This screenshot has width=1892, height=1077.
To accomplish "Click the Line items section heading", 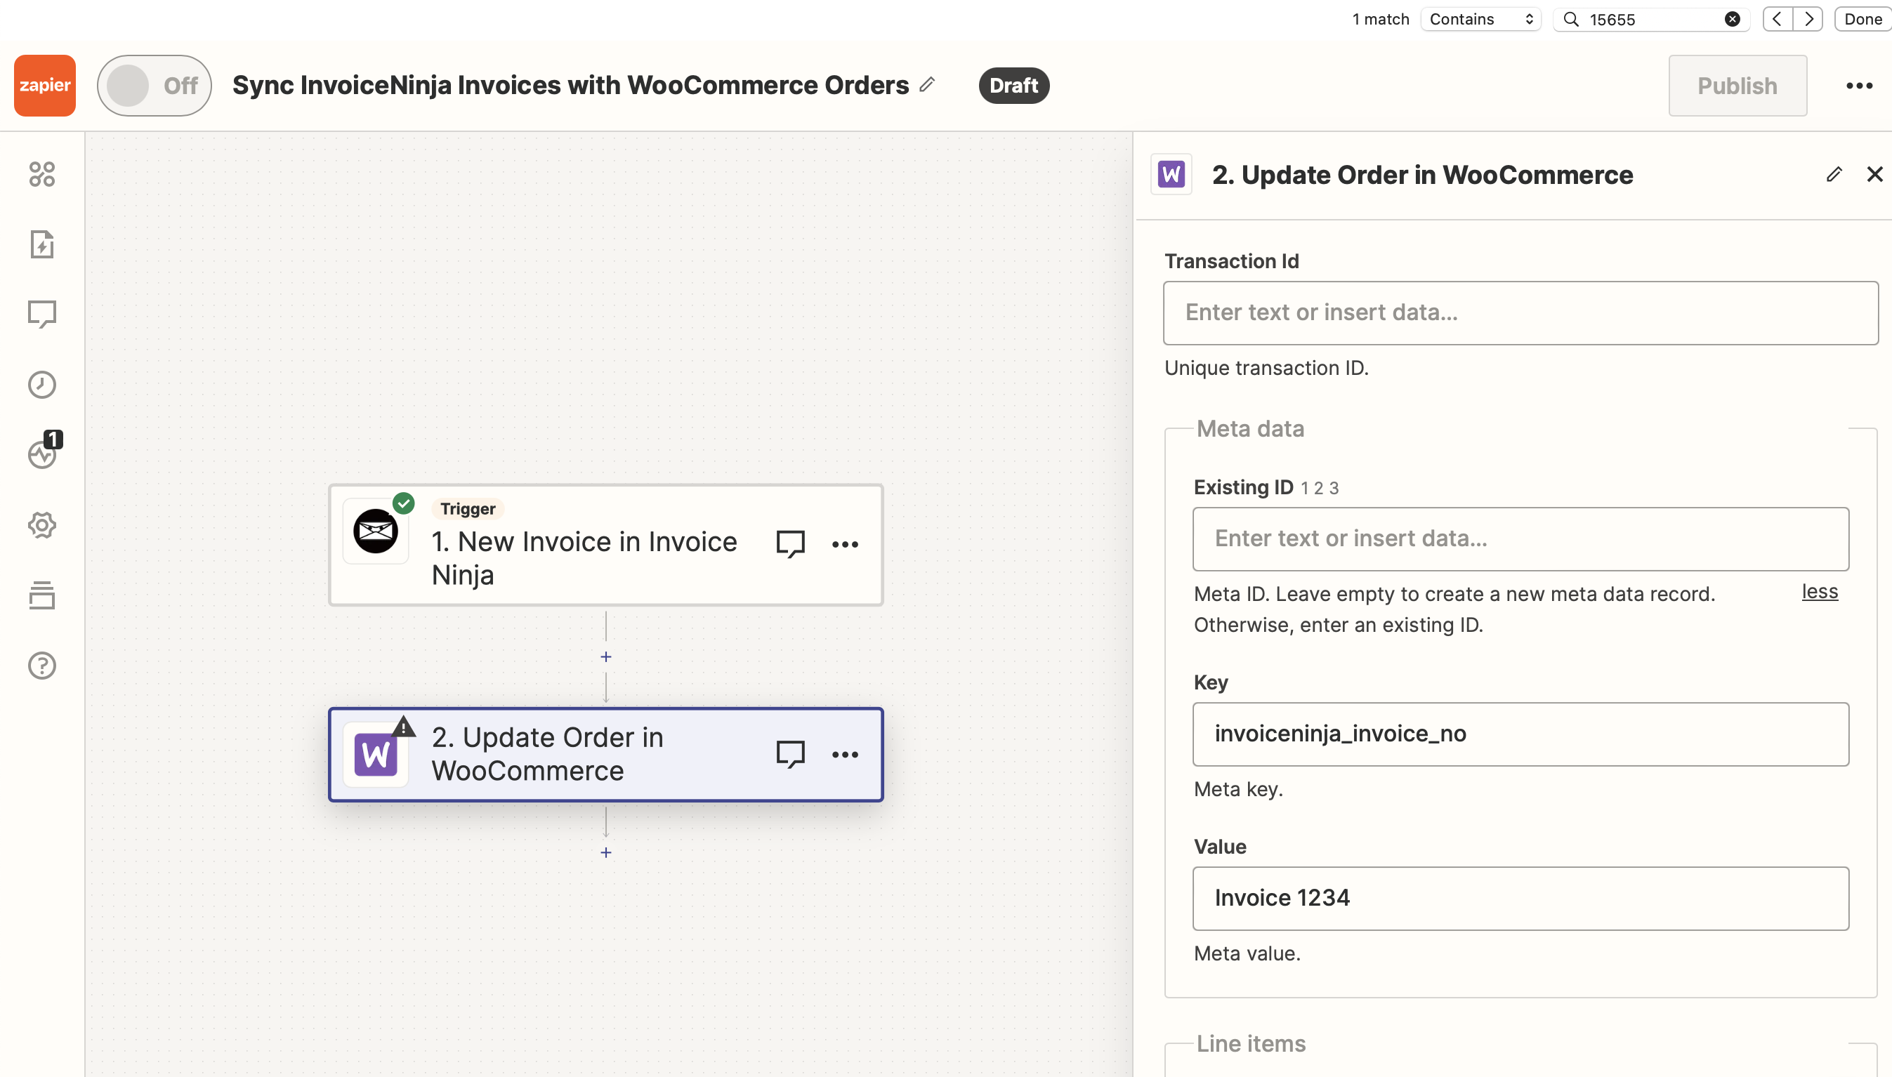I will click(x=1251, y=1044).
